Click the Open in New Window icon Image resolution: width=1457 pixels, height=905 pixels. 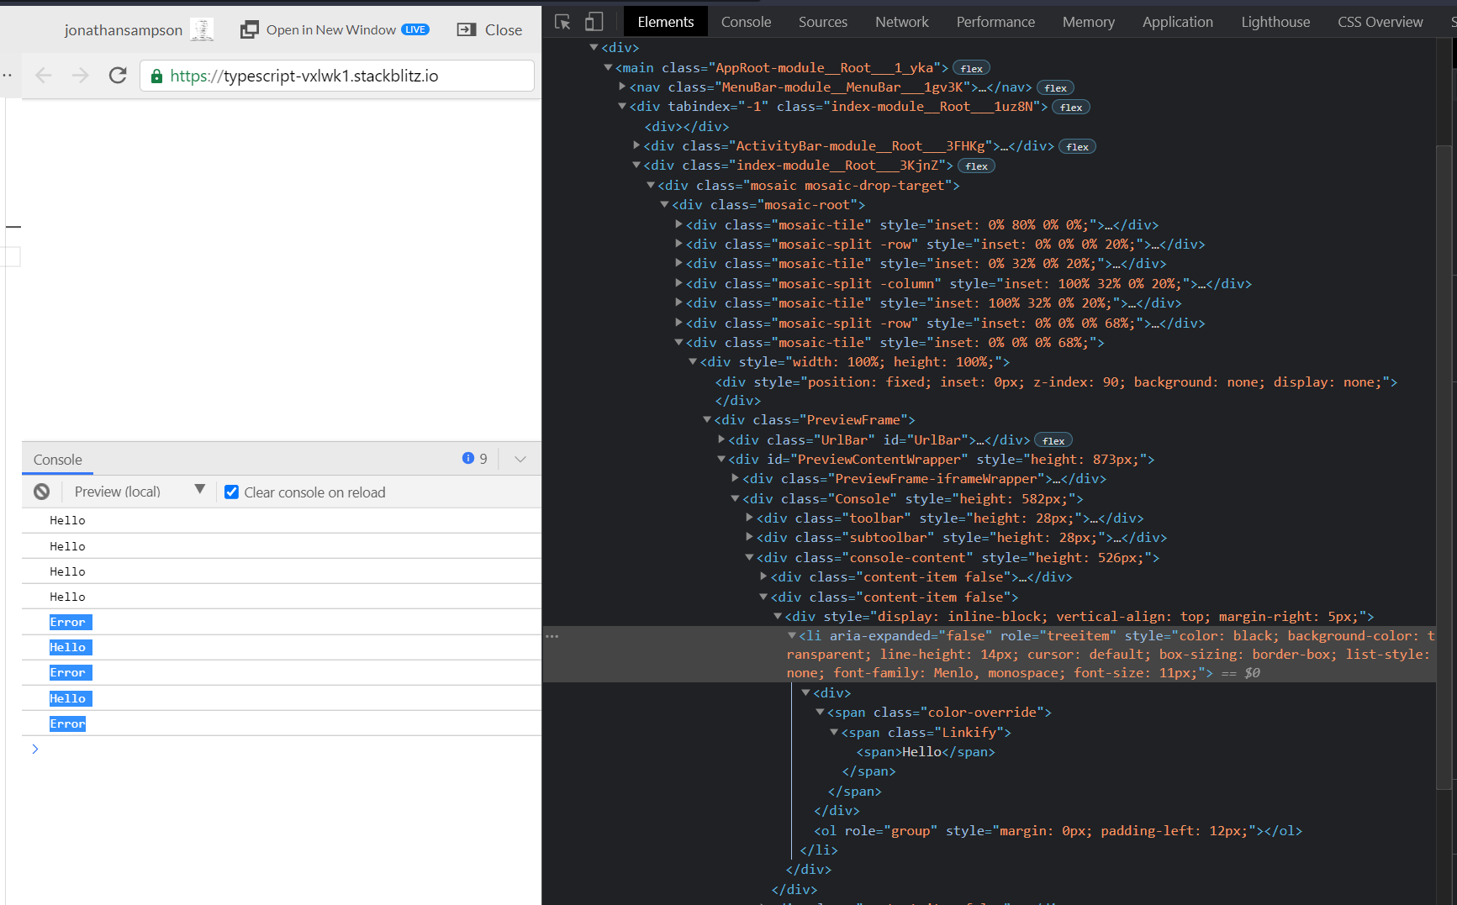(x=250, y=29)
